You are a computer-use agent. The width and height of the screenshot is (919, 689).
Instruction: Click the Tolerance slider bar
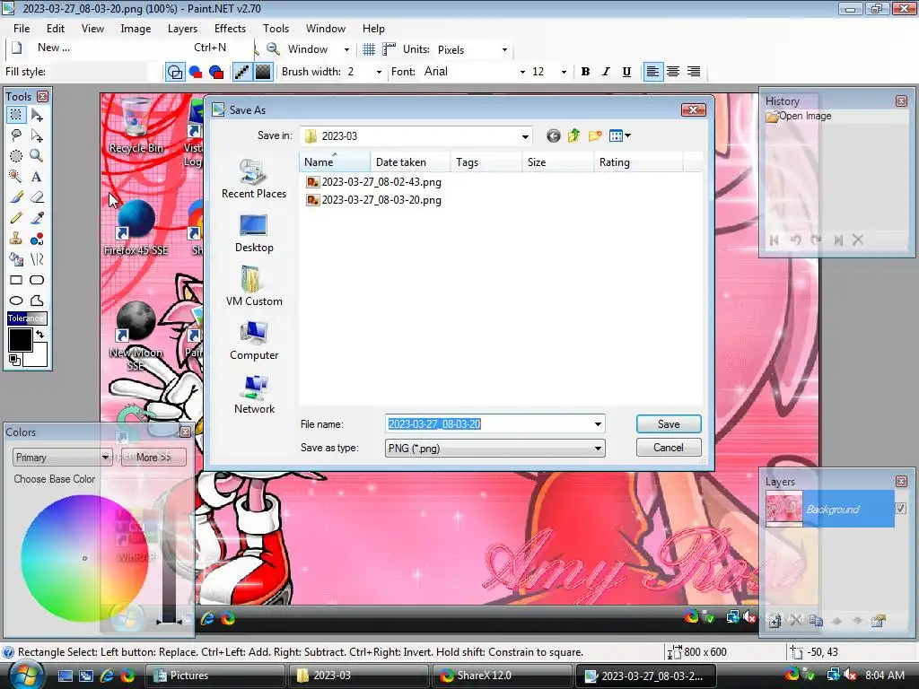tap(27, 318)
